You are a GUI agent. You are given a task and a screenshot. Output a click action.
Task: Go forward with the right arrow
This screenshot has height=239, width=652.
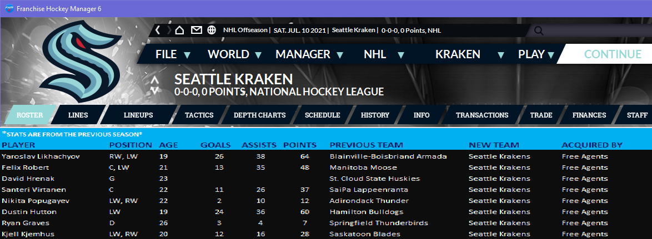point(168,30)
